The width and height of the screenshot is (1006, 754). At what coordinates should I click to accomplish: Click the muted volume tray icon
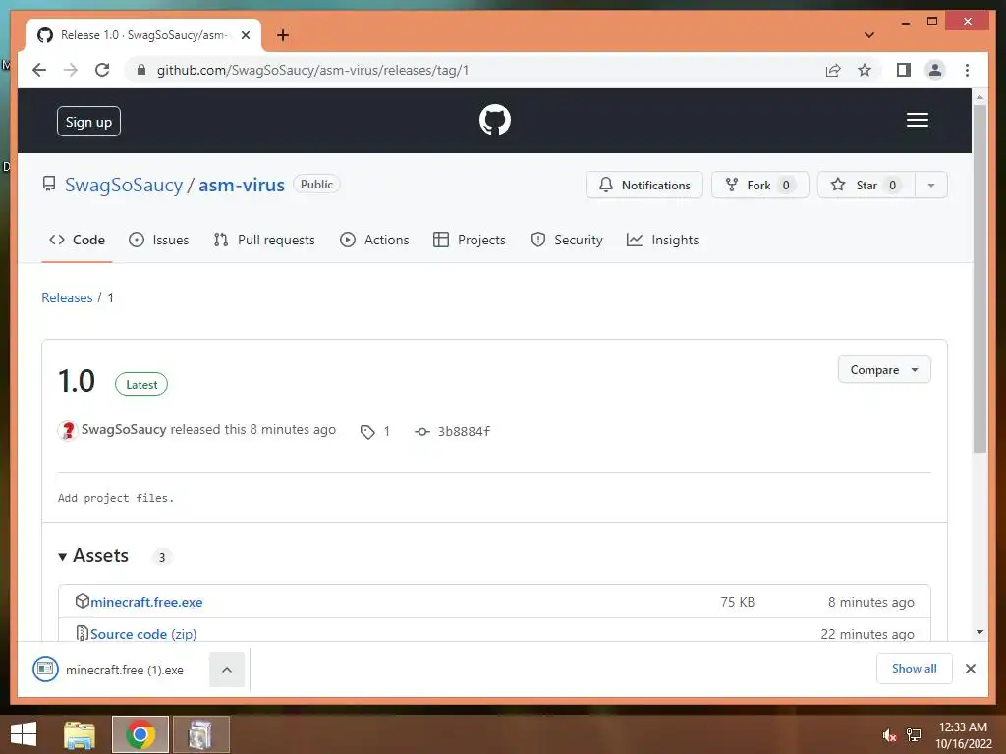[x=889, y=735]
